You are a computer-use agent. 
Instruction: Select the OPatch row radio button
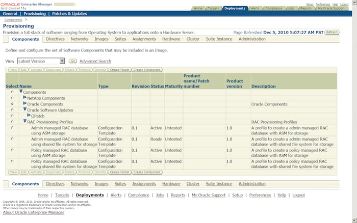point(12,116)
